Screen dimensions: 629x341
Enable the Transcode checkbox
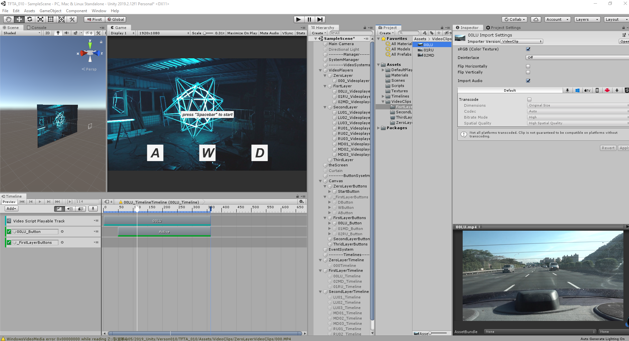(529, 99)
